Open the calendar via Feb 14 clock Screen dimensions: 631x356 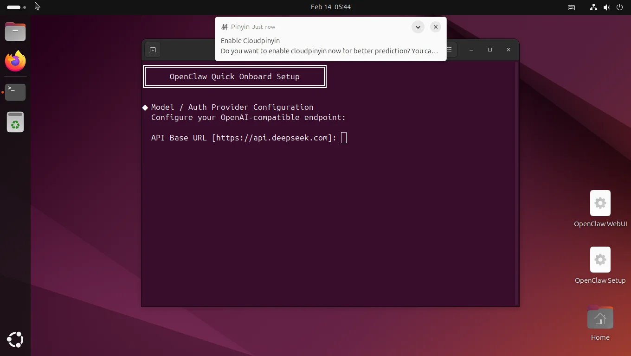coord(330,7)
